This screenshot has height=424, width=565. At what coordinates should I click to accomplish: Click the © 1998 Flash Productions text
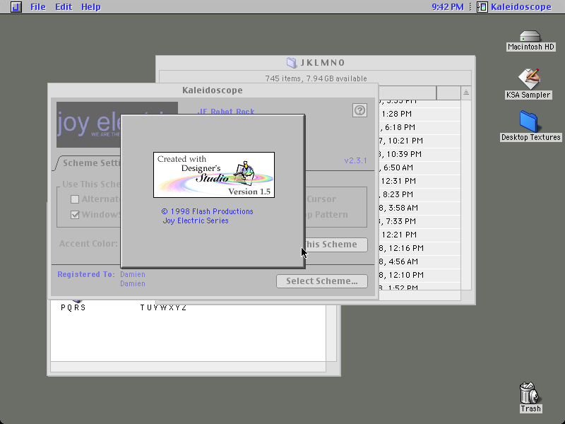(x=207, y=211)
